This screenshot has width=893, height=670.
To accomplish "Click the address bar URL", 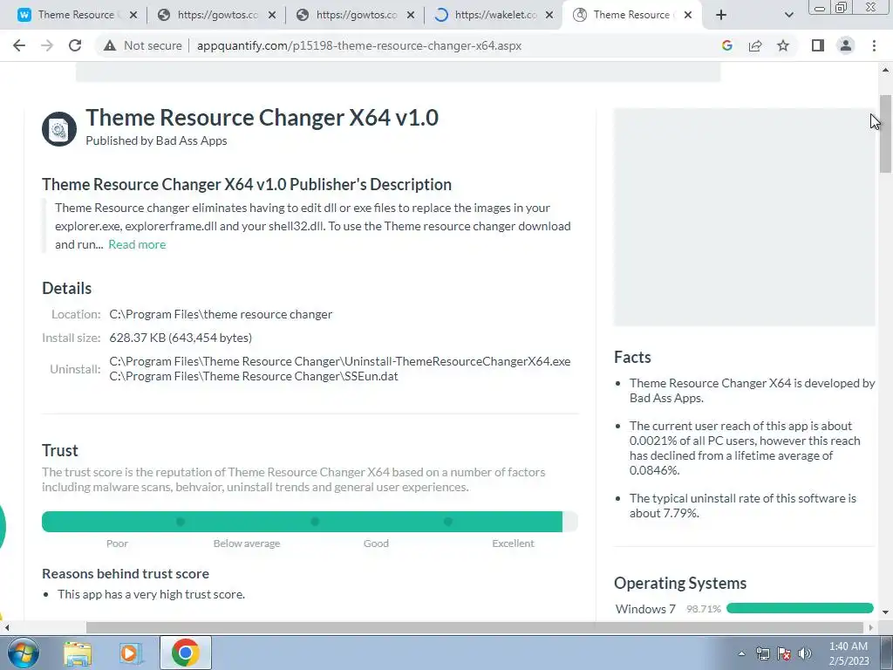I will tap(359, 45).
